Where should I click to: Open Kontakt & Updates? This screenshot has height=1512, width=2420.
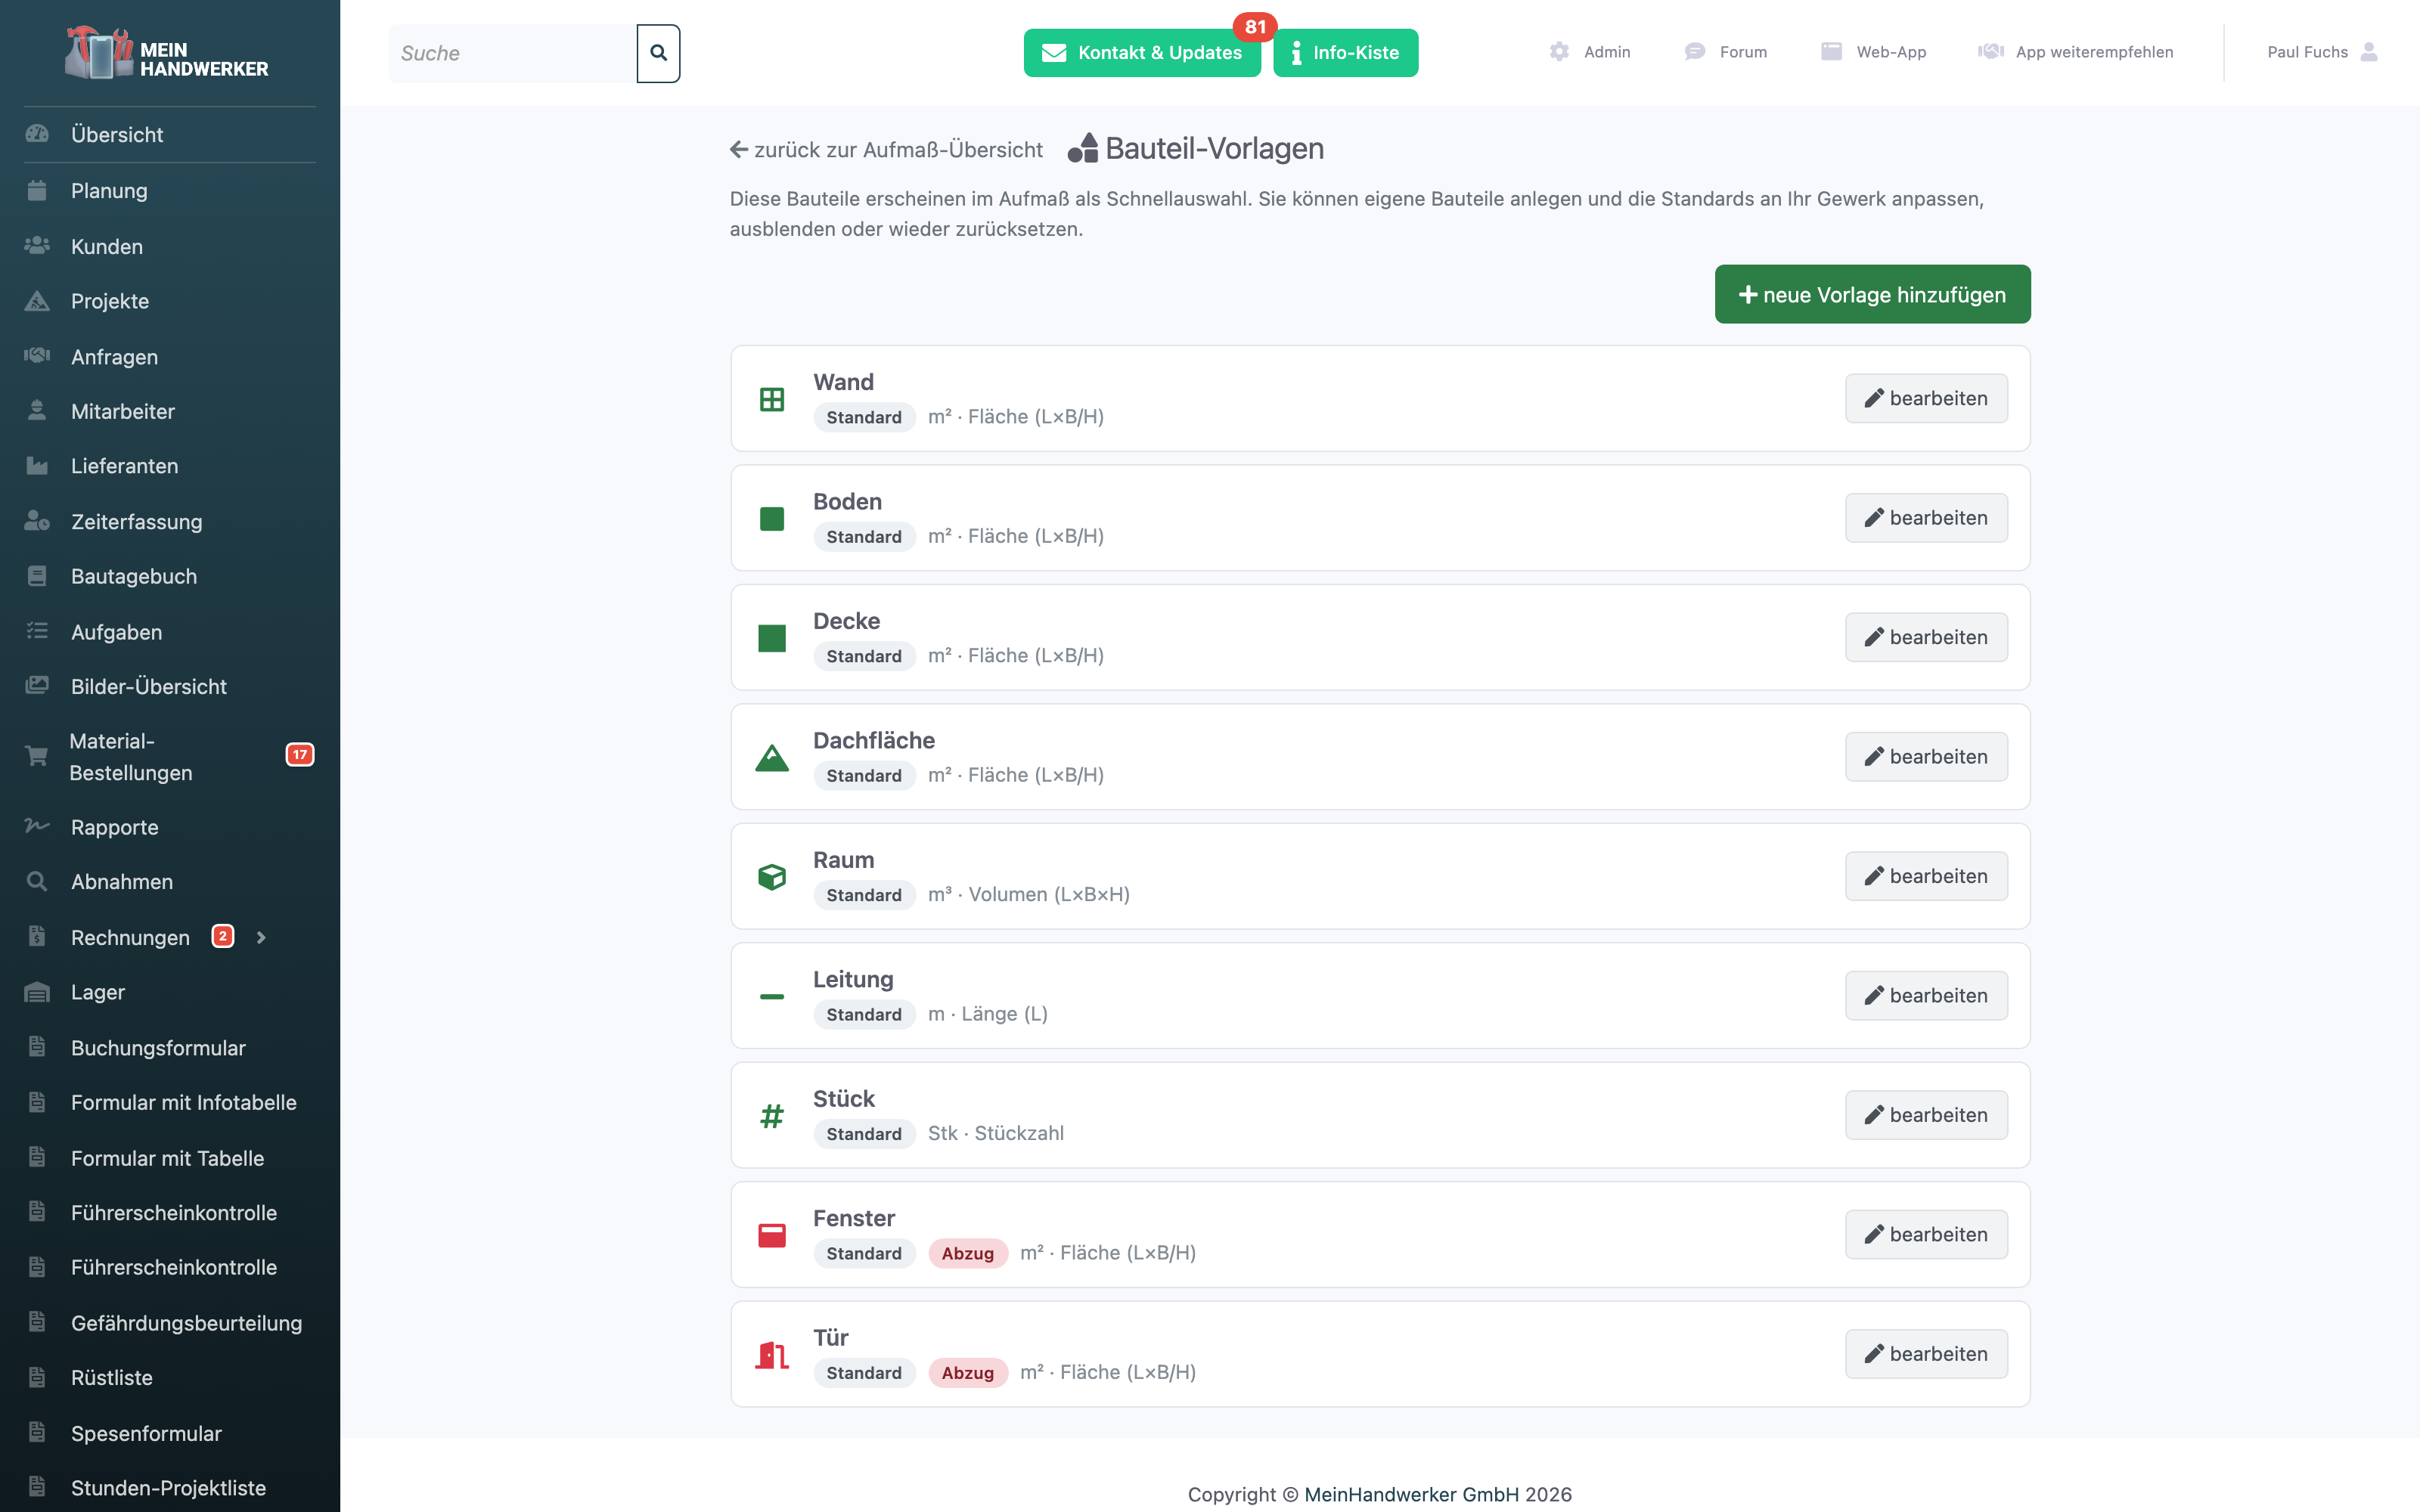[x=1142, y=53]
